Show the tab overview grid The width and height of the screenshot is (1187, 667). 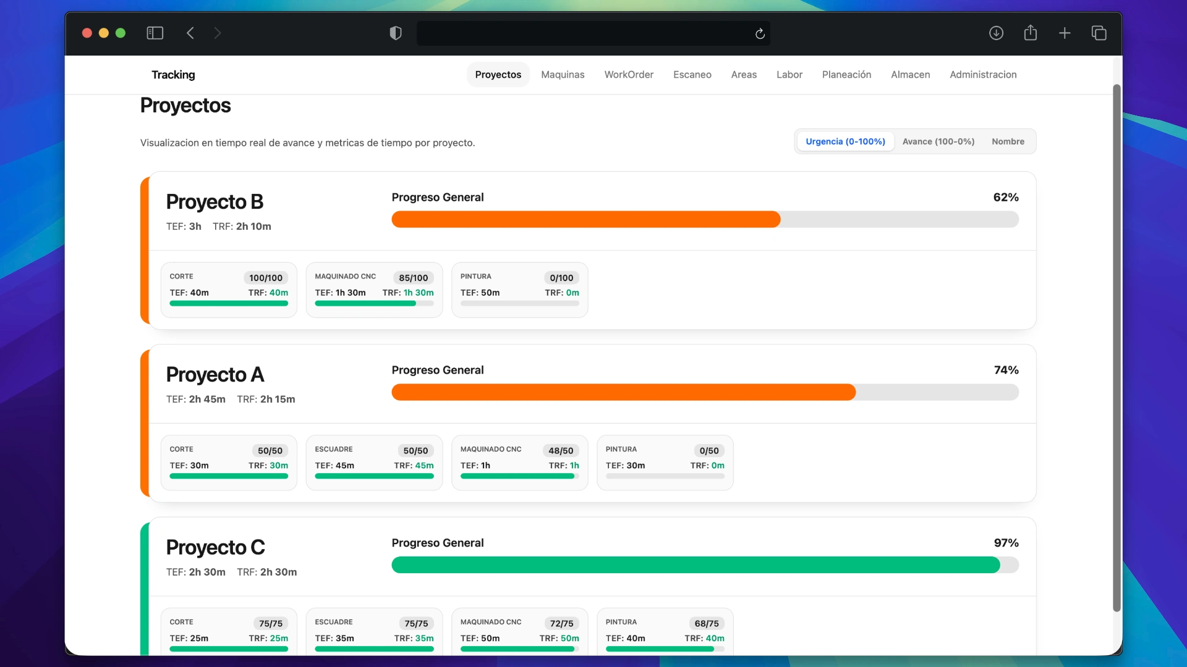coord(1099,33)
